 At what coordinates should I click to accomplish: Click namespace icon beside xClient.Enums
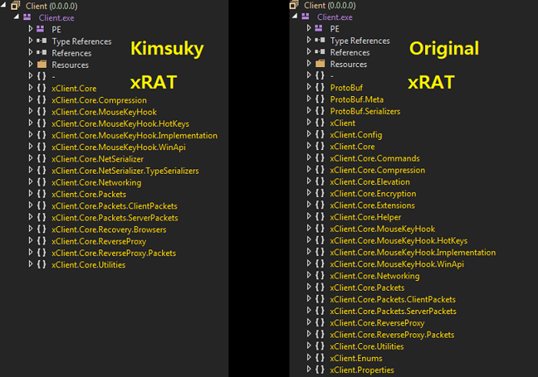320,358
